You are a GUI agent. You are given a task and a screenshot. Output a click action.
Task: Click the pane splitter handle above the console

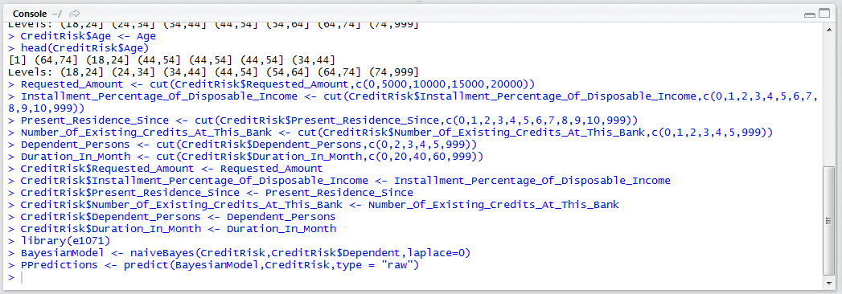pos(420,2)
